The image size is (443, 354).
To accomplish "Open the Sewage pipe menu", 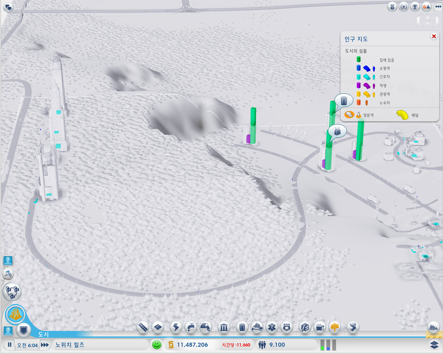I will 205,328.
